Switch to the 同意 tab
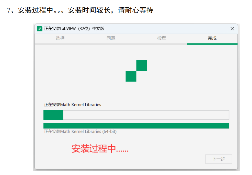This screenshot has height=175, width=252. click(x=111, y=38)
